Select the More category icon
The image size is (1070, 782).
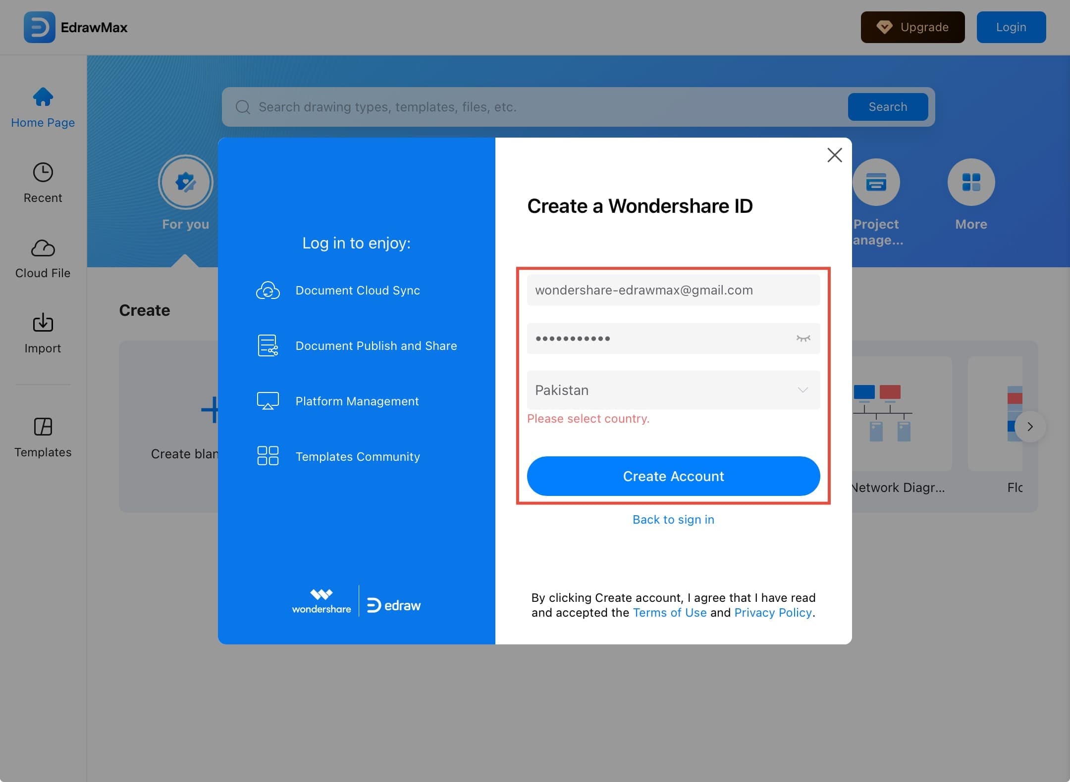tap(971, 182)
